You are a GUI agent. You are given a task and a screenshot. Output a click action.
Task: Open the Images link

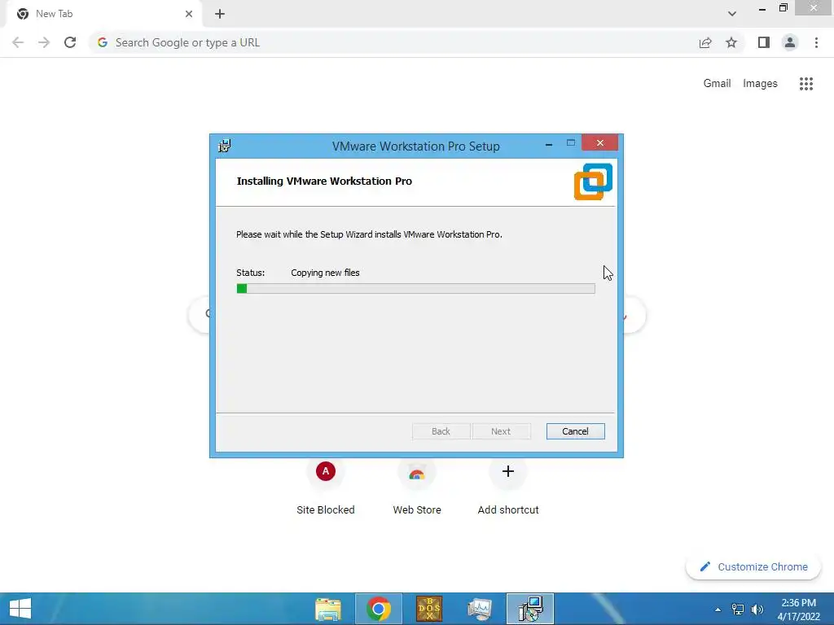click(x=760, y=84)
